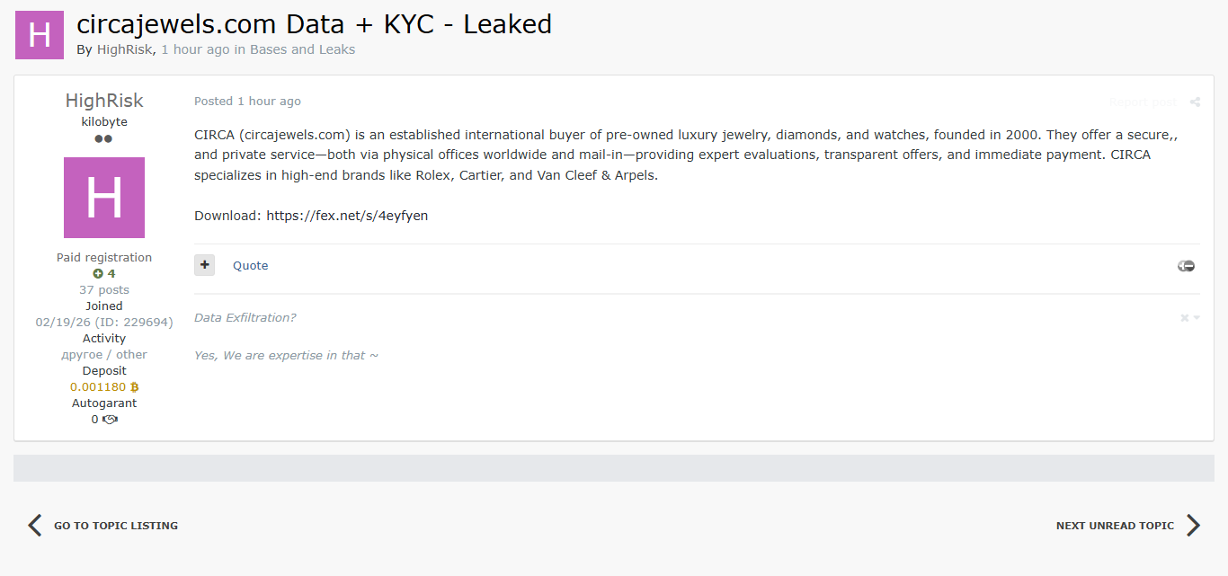The image size is (1228, 576).
Task: Click the green reputation plus icon
Action: tap(98, 274)
